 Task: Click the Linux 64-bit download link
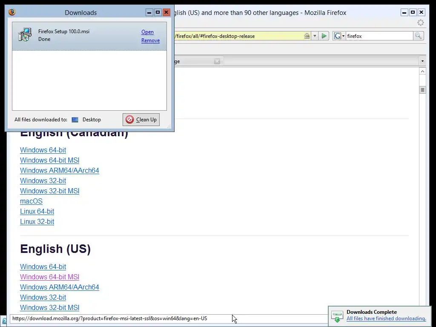point(37,211)
